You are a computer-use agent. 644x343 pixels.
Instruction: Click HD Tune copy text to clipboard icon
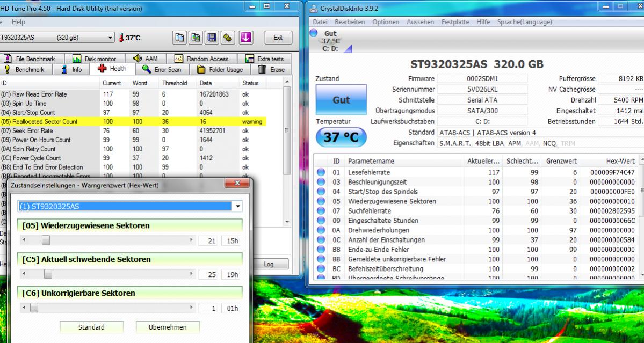(x=179, y=38)
